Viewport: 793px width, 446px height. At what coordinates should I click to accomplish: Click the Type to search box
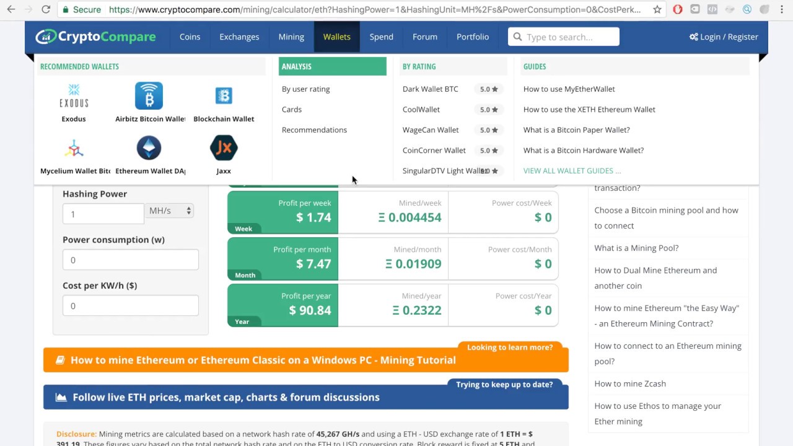564,37
